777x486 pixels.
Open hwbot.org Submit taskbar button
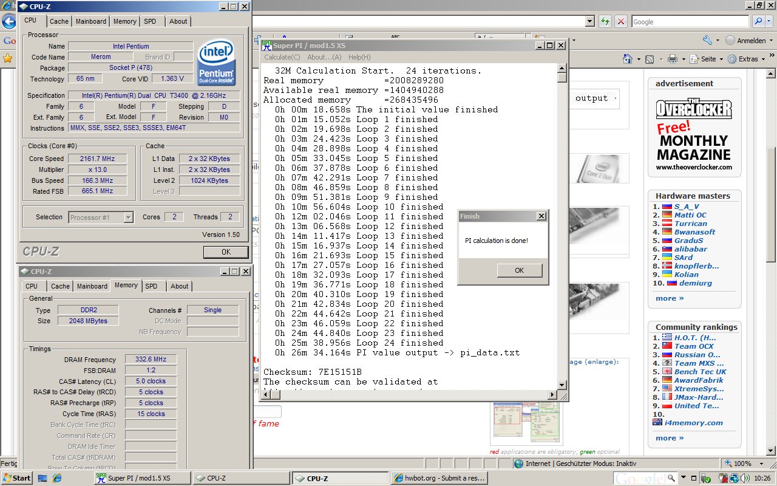[438, 478]
